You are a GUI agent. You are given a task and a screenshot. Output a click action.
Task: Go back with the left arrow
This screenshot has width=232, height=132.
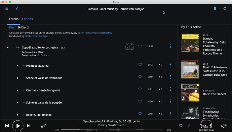click(x=17, y=9)
